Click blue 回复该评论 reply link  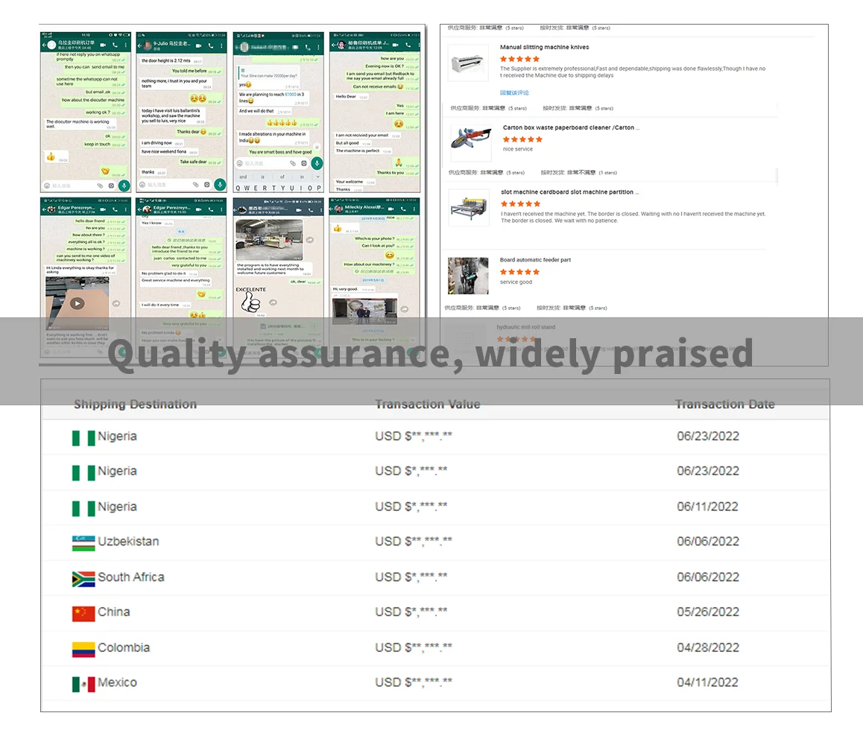[x=514, y=92]
